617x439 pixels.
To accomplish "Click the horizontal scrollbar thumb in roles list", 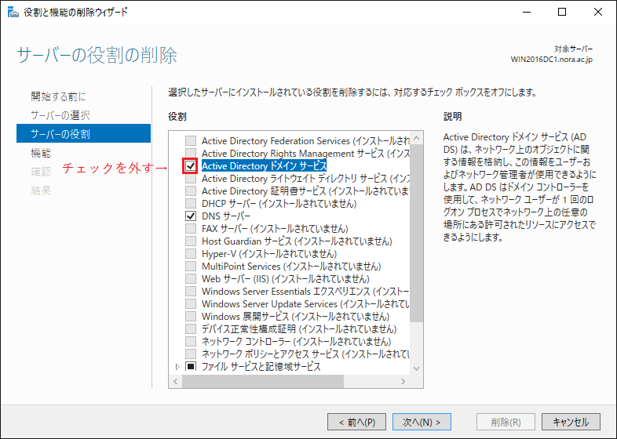I will coord(263,381).
